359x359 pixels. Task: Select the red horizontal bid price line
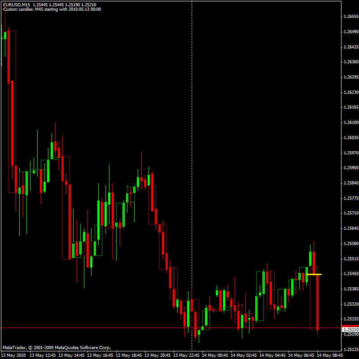[x=171, y=328]
